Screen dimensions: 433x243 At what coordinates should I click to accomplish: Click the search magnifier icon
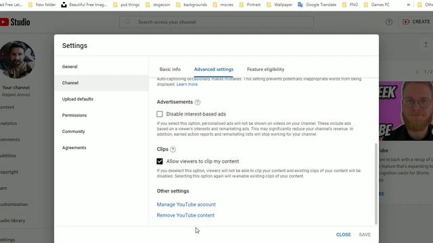click(128, 22)
